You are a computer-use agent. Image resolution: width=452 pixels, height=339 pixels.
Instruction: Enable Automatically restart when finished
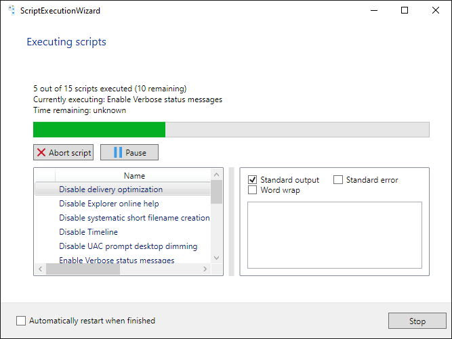click(21, 321)
